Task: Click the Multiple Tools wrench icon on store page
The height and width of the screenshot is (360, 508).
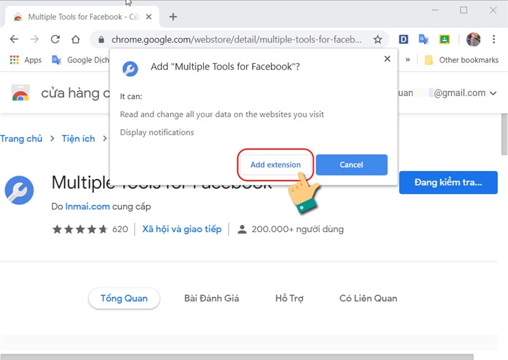Action: [x=19, y=190]
